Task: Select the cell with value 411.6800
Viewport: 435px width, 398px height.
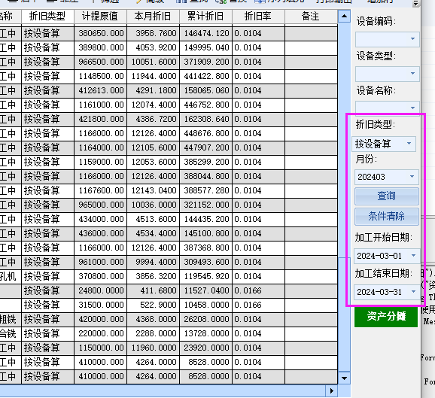Action: click(x=153, y=290)
